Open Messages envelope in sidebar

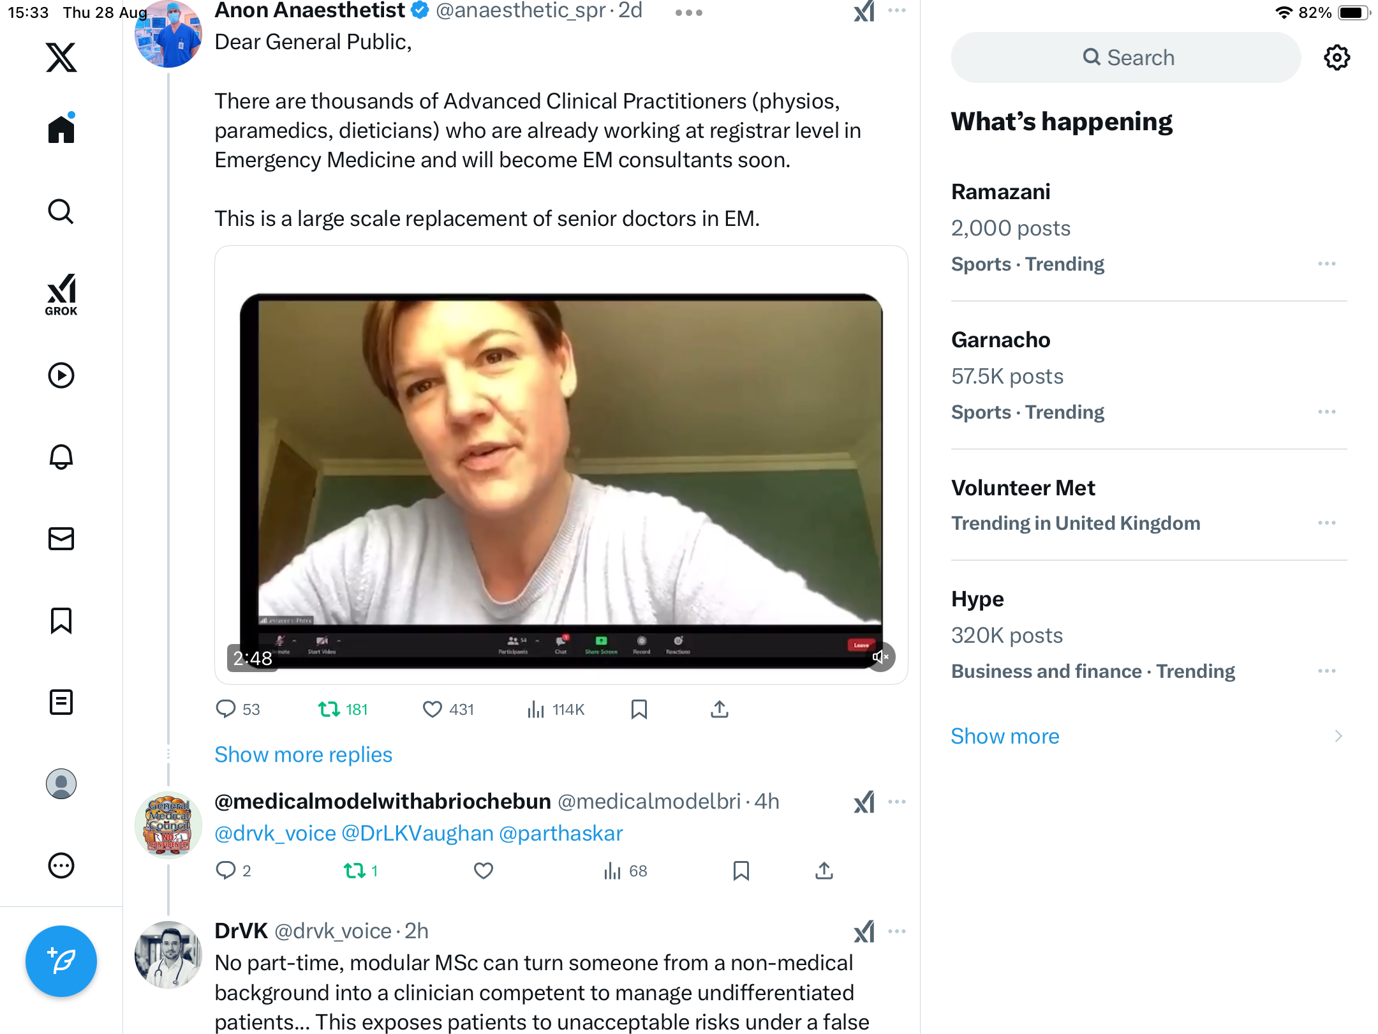[61, 539]
